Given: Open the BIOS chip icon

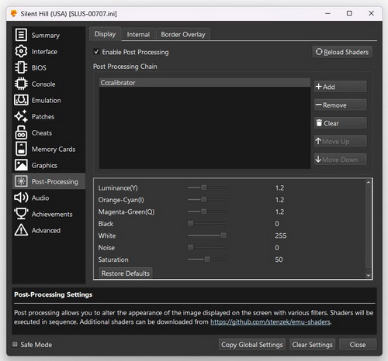Looking at the screenshot, I should 21,67.
